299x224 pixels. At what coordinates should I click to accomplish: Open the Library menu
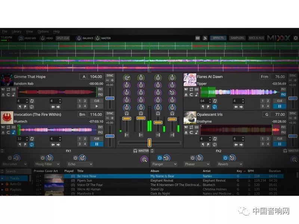(16, 31)
